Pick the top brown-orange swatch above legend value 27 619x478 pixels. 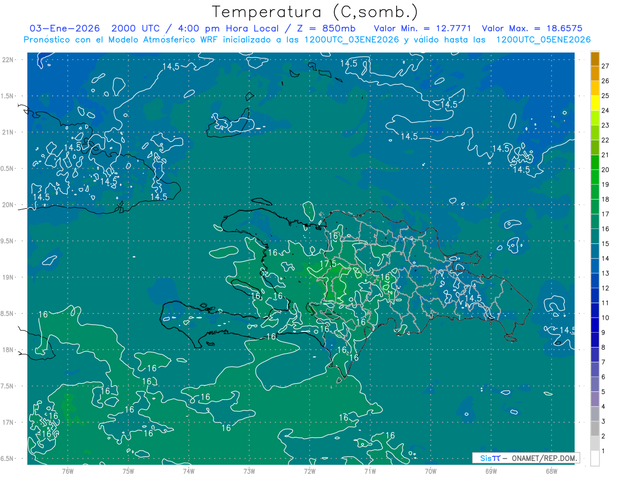pyautogui.click(x=595, y=59)
